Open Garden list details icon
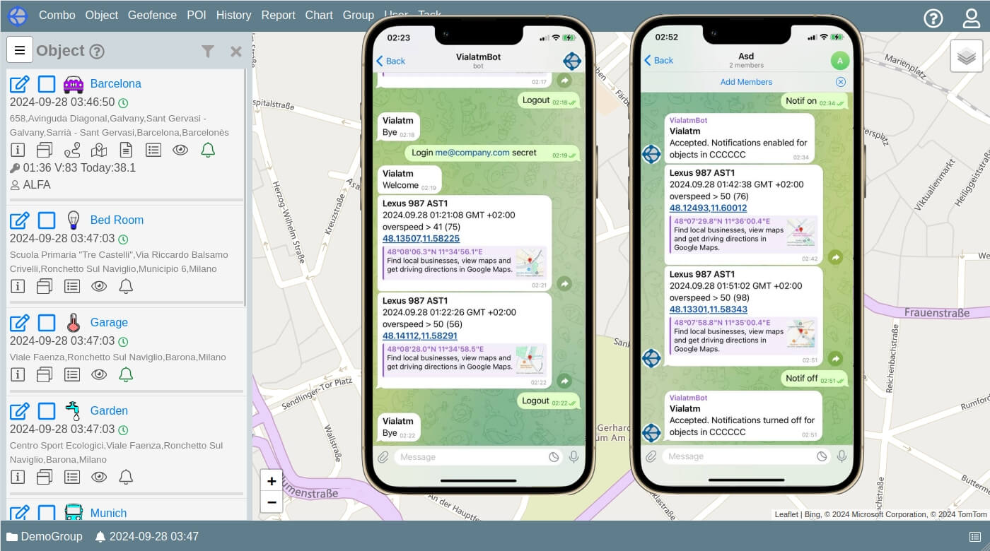The height and width of the screenshot is (551, 990). (72, 477)
